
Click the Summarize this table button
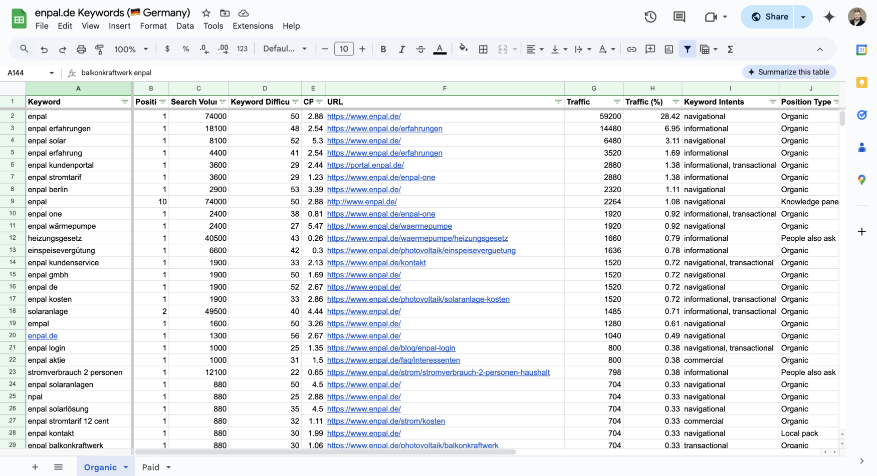tap(789, 72)
